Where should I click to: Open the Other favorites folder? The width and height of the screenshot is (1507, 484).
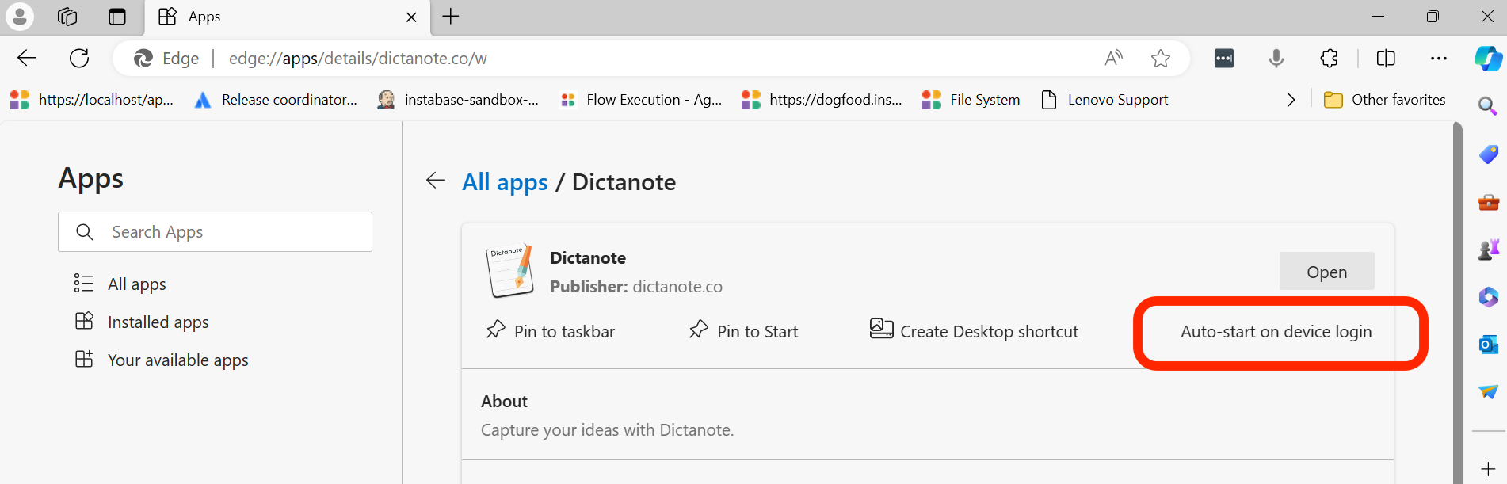click(1385, 100)
